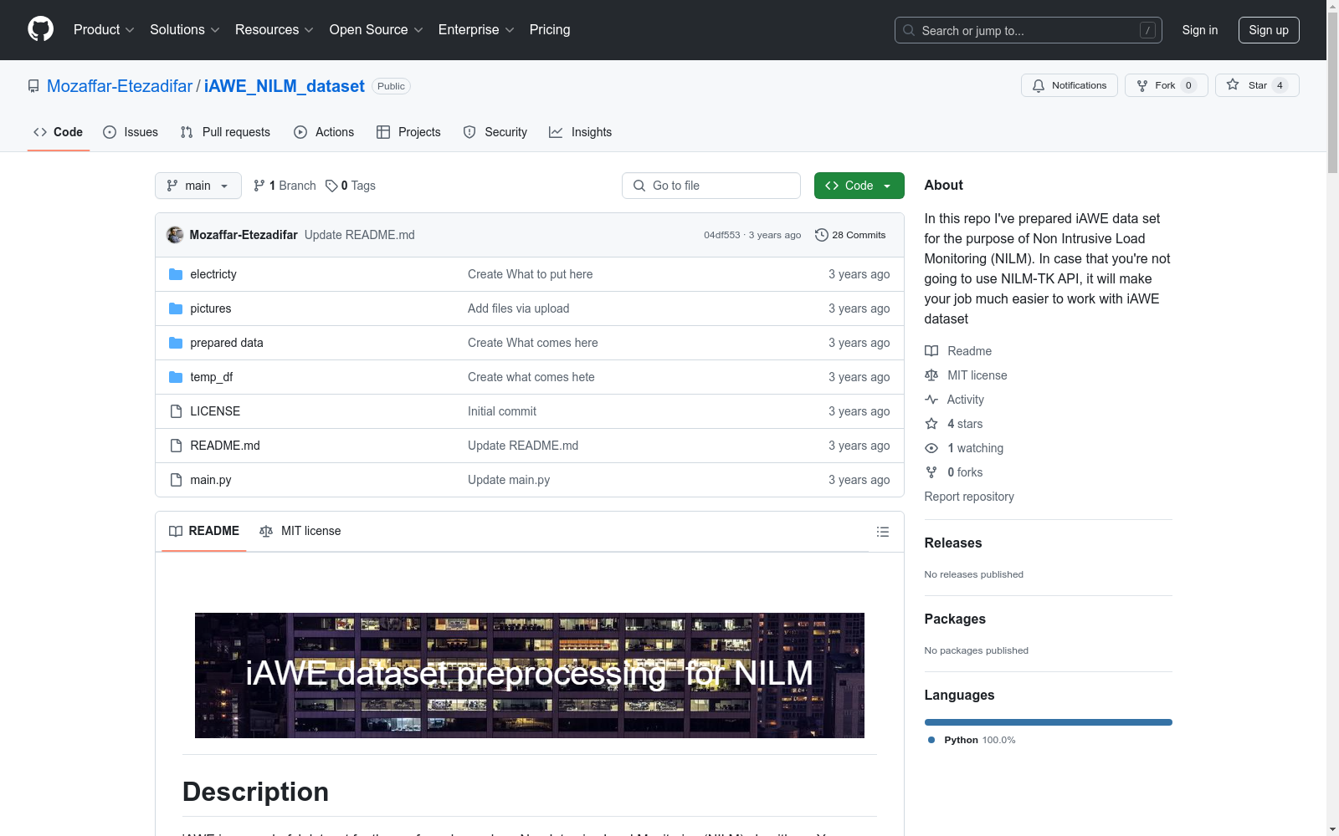Click the search magnifier icon in header
Screen dimensions: 1339x836
pyautogui.click(x=909, y=30)
